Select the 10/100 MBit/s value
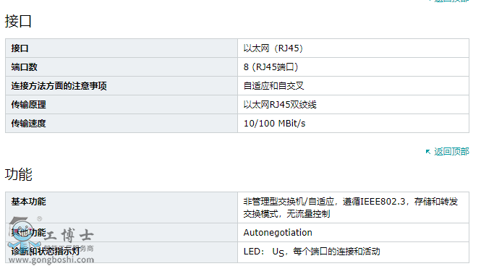The width and height of the screenshot is (481, 274). tap(275, 124)
